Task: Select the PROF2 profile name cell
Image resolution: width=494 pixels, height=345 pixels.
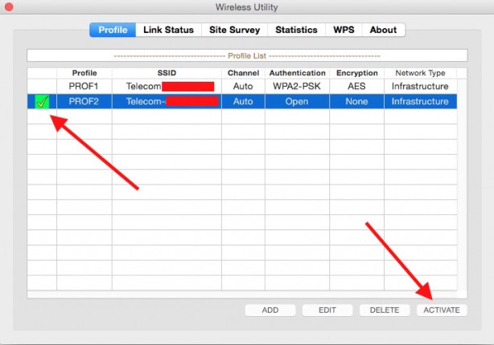Action: [x=84, y=101]
